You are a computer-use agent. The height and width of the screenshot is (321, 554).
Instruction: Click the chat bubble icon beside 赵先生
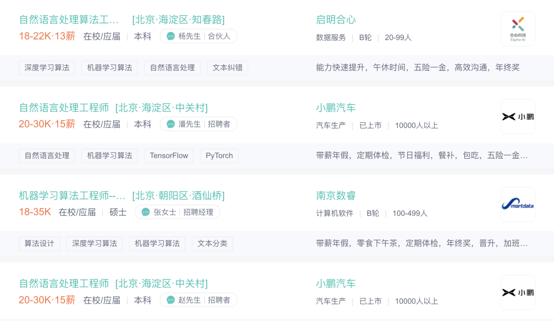171,300
